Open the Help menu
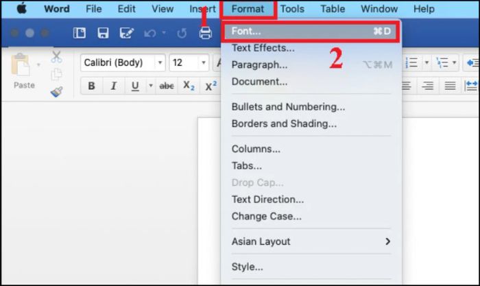This screenshot has width=480, height=286. coord(424,9)
